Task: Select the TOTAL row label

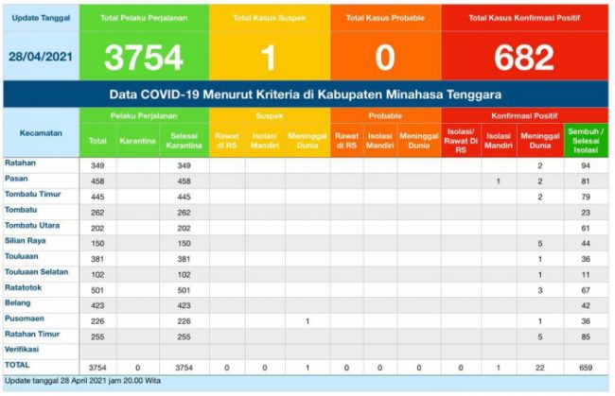Action: pyautogui.click(x=18, y=365)
